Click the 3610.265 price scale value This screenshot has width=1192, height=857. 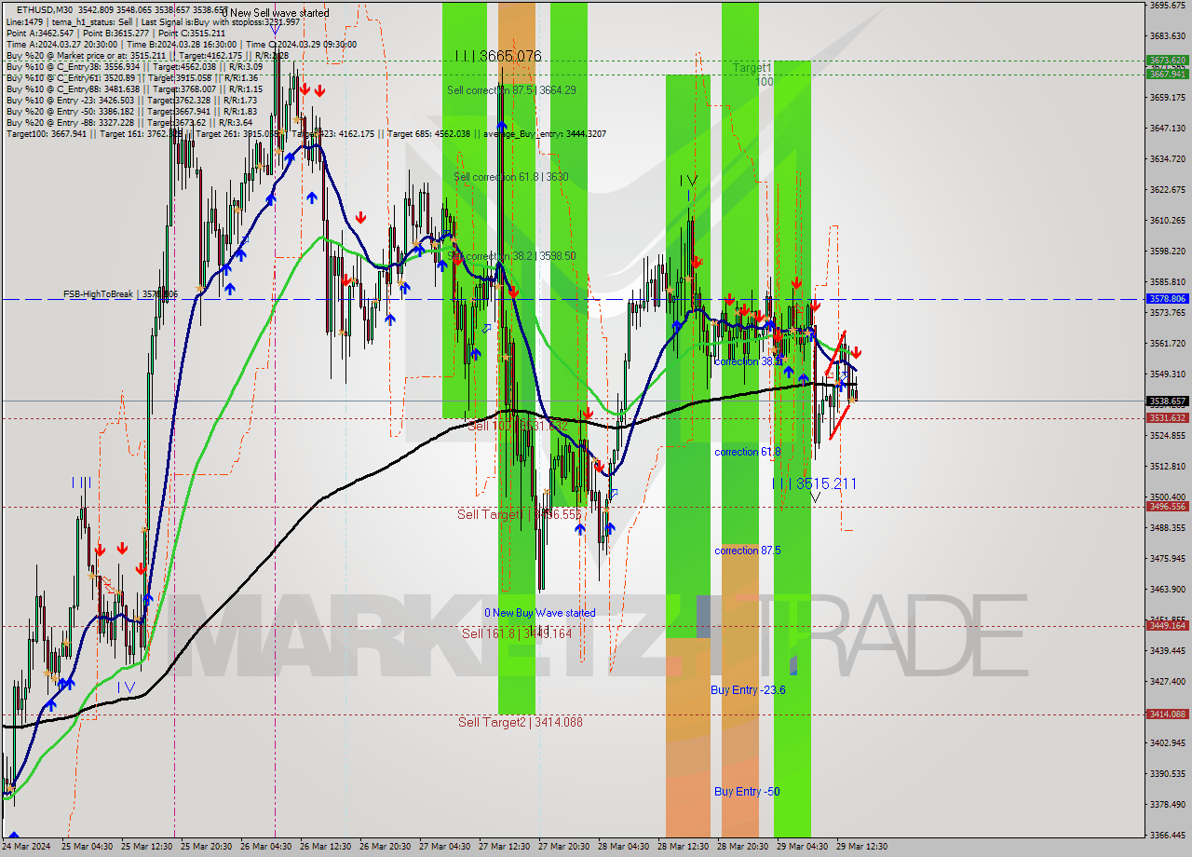tap(1167, 221)
